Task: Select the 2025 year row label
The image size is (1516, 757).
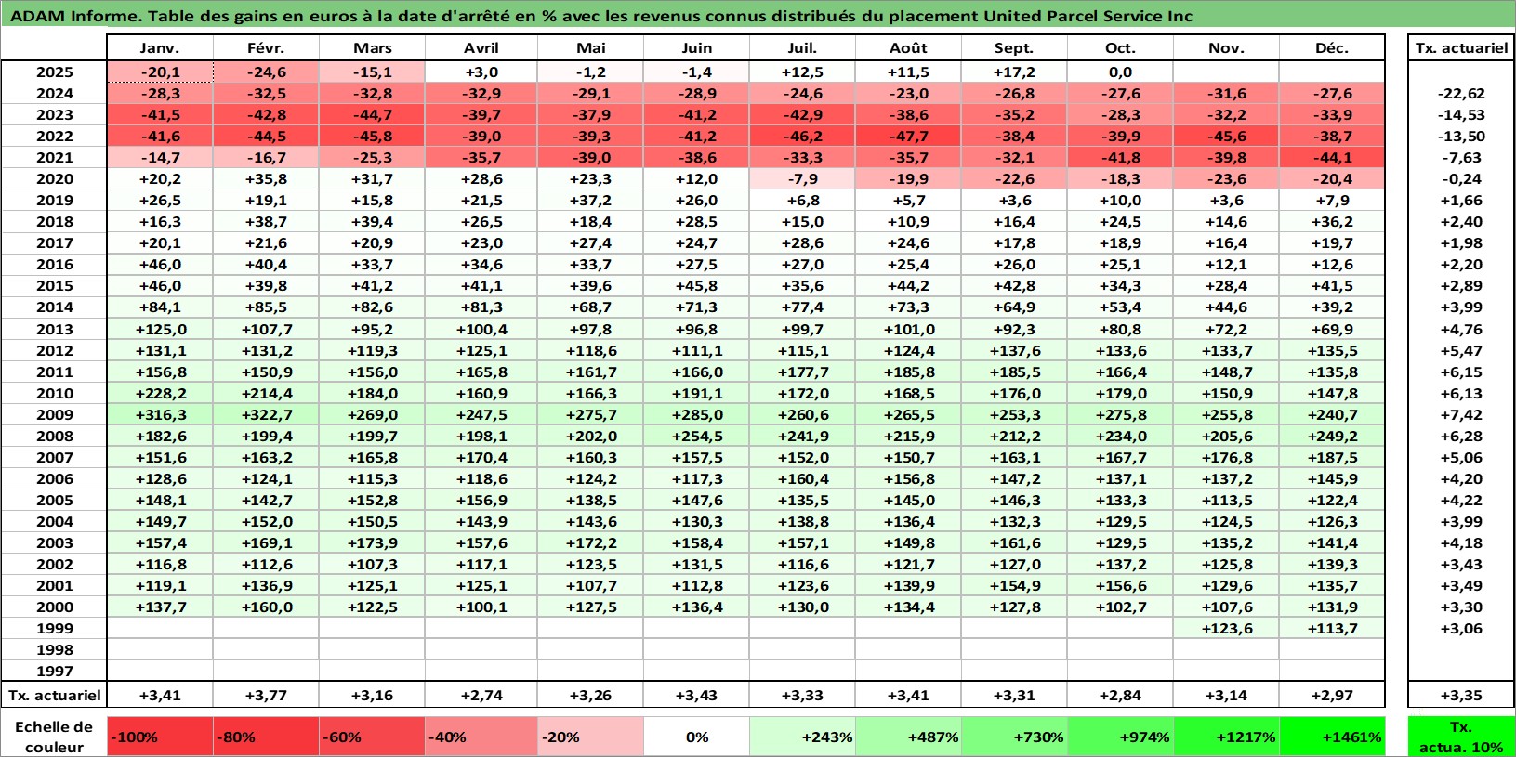Action: (54, 72)
